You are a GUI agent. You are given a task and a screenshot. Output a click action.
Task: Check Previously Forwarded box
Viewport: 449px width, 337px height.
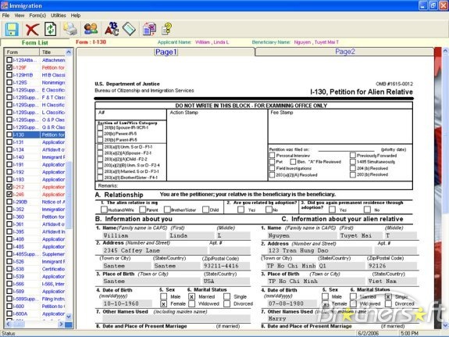point(353,155)
